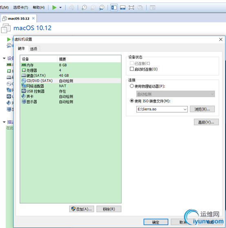Screen dimensions: 226x228
Task: Click the 40 GB hard disk summary
Action: tap(64, 75)
